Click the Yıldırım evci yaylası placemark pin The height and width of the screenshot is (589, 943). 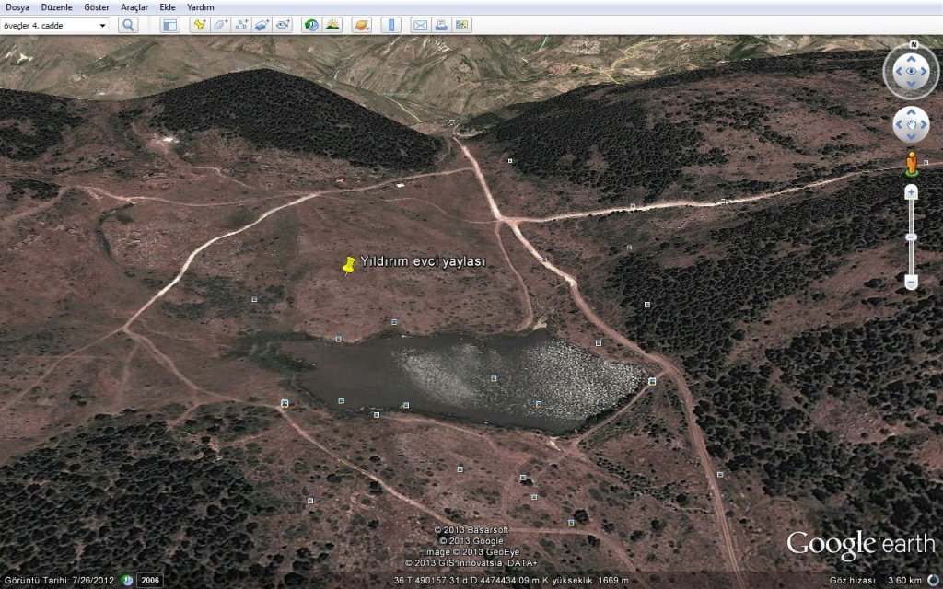(348, 267)
